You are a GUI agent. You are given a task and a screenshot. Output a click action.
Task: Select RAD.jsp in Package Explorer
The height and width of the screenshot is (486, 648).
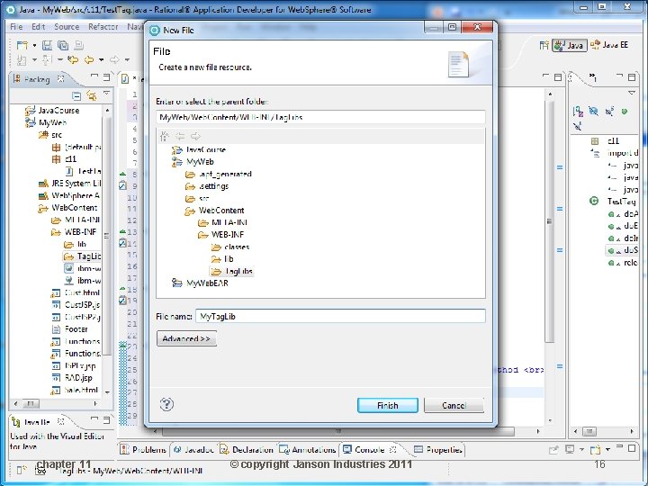click(72, 377)
